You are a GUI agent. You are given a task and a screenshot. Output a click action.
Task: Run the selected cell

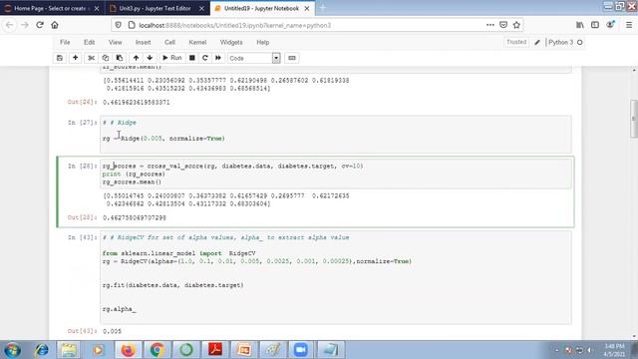tap(172, 58)
